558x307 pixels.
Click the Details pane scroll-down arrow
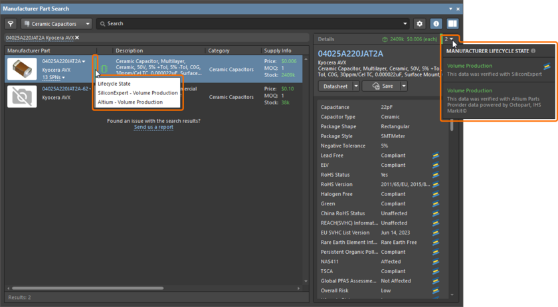tap(452, 295)
